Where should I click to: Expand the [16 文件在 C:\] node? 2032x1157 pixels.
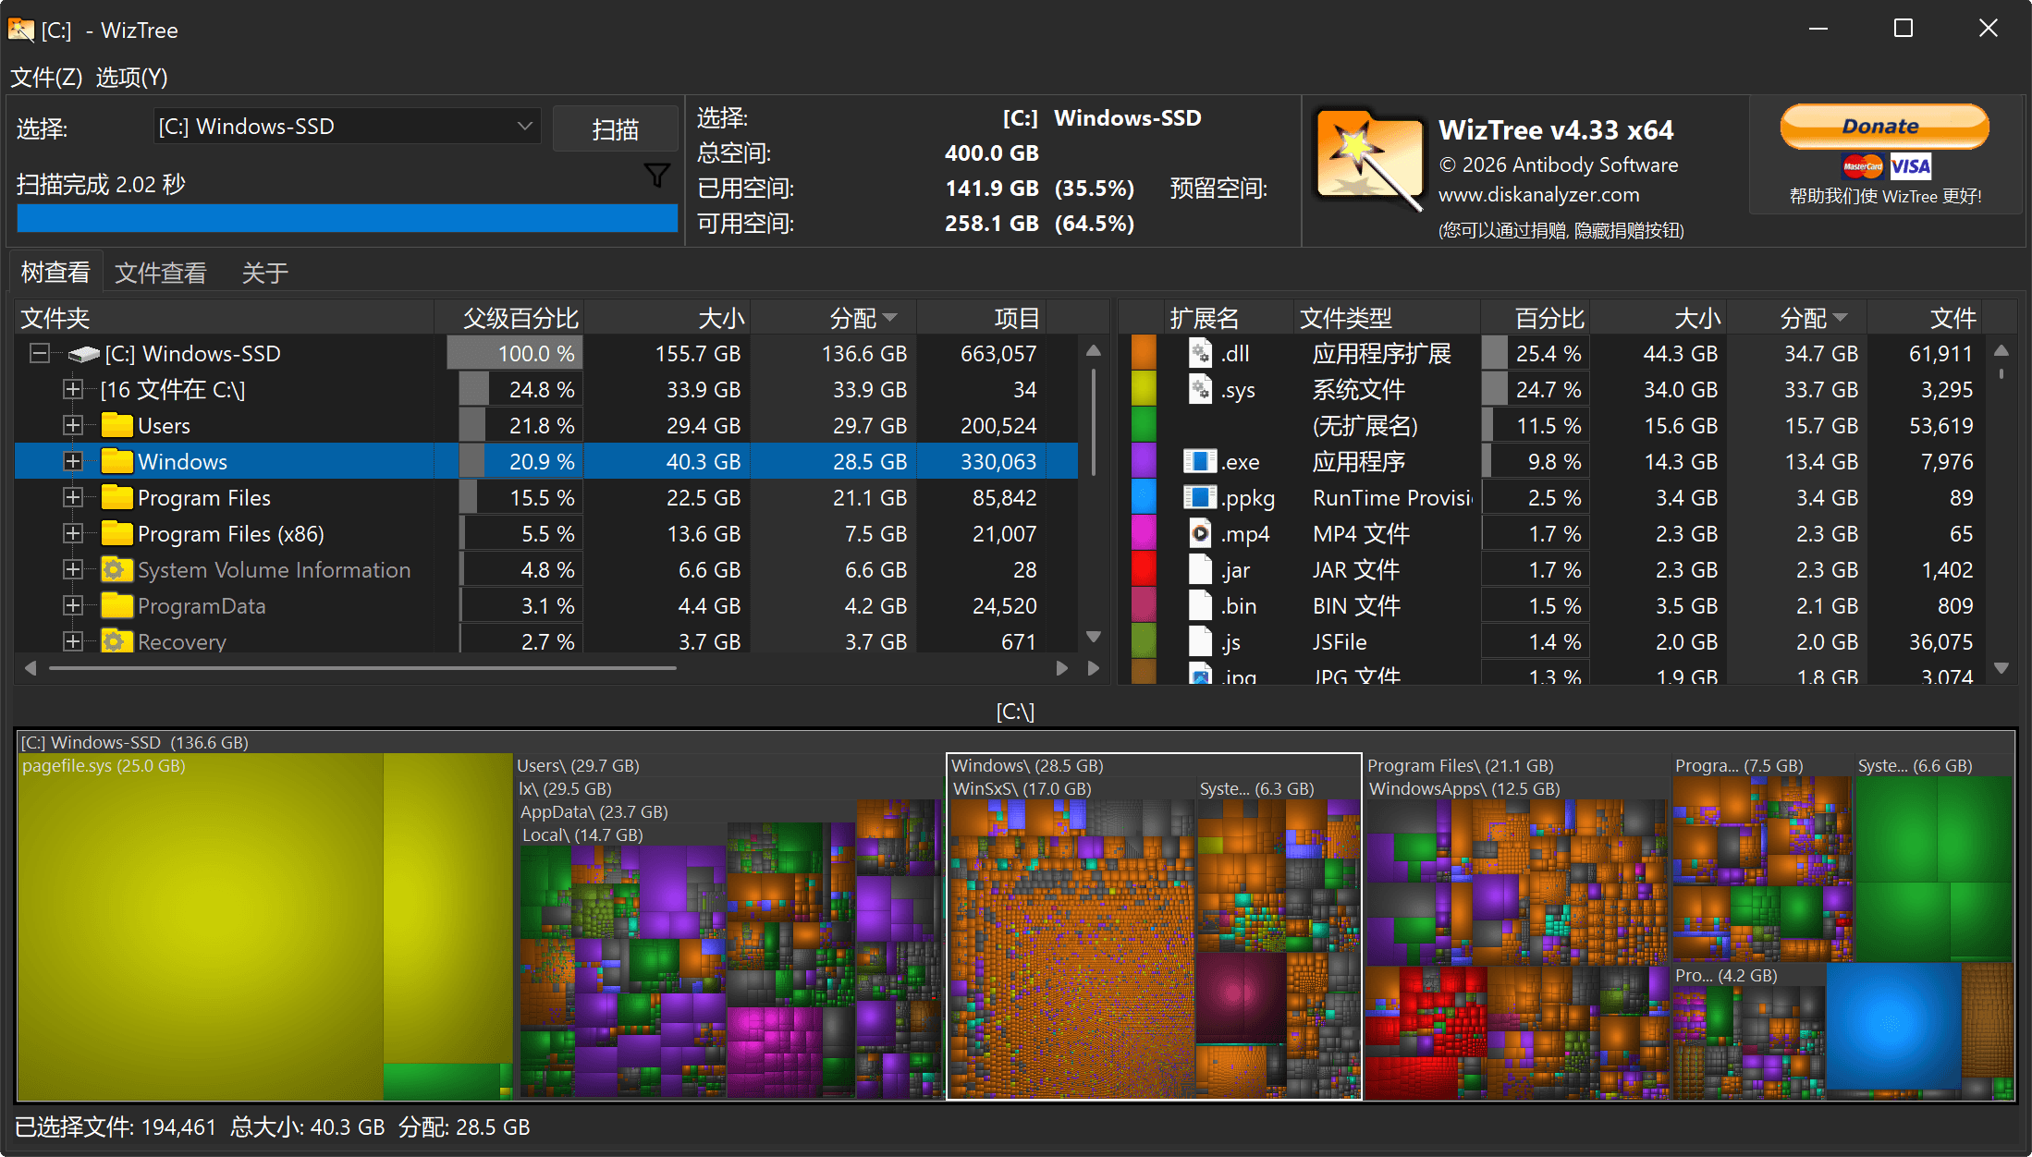(x=72, y=389)
